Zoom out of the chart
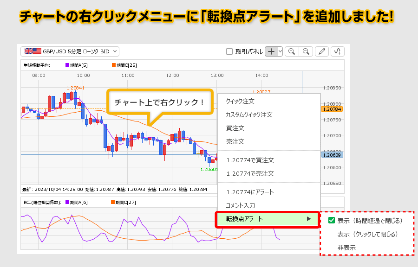 pos(306,51)
